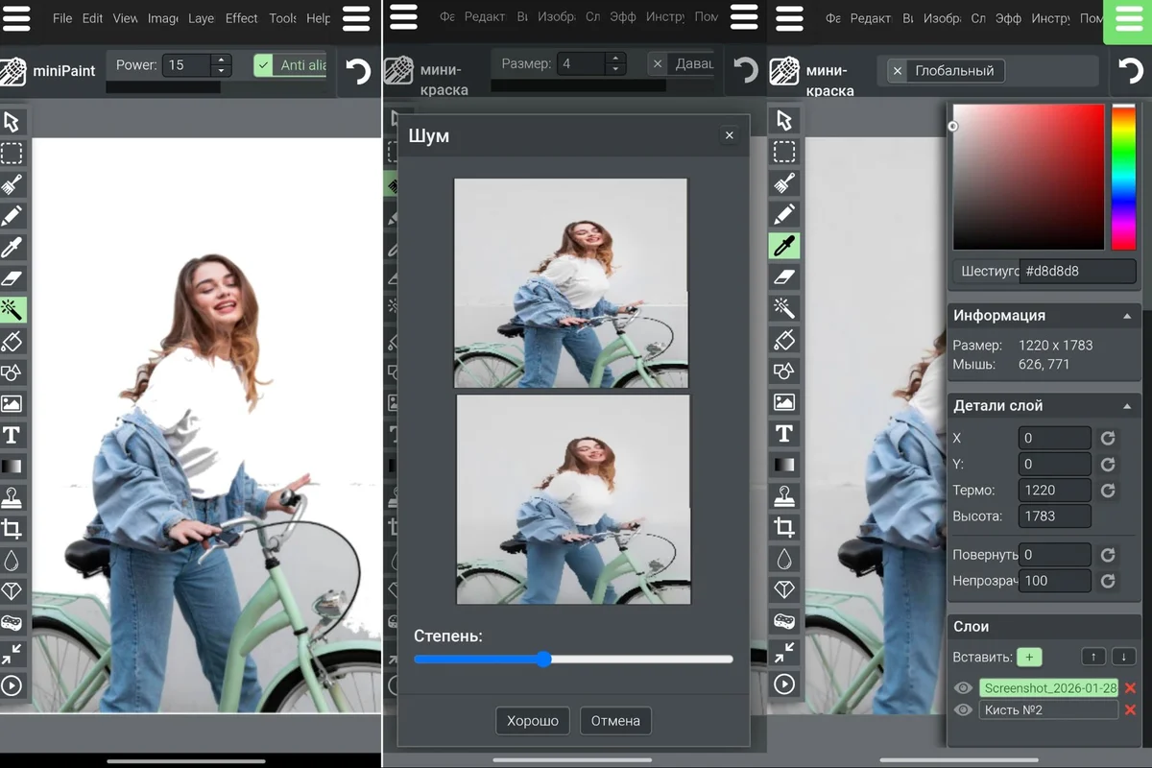The image size is (1152, 768).
Task: Open the File menu
Action: tap(62, 18)
